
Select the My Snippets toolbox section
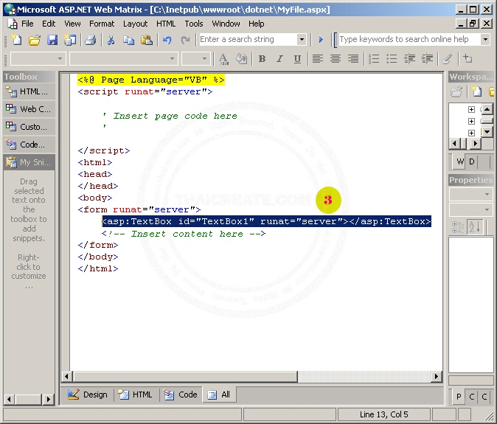pos(29,162)
